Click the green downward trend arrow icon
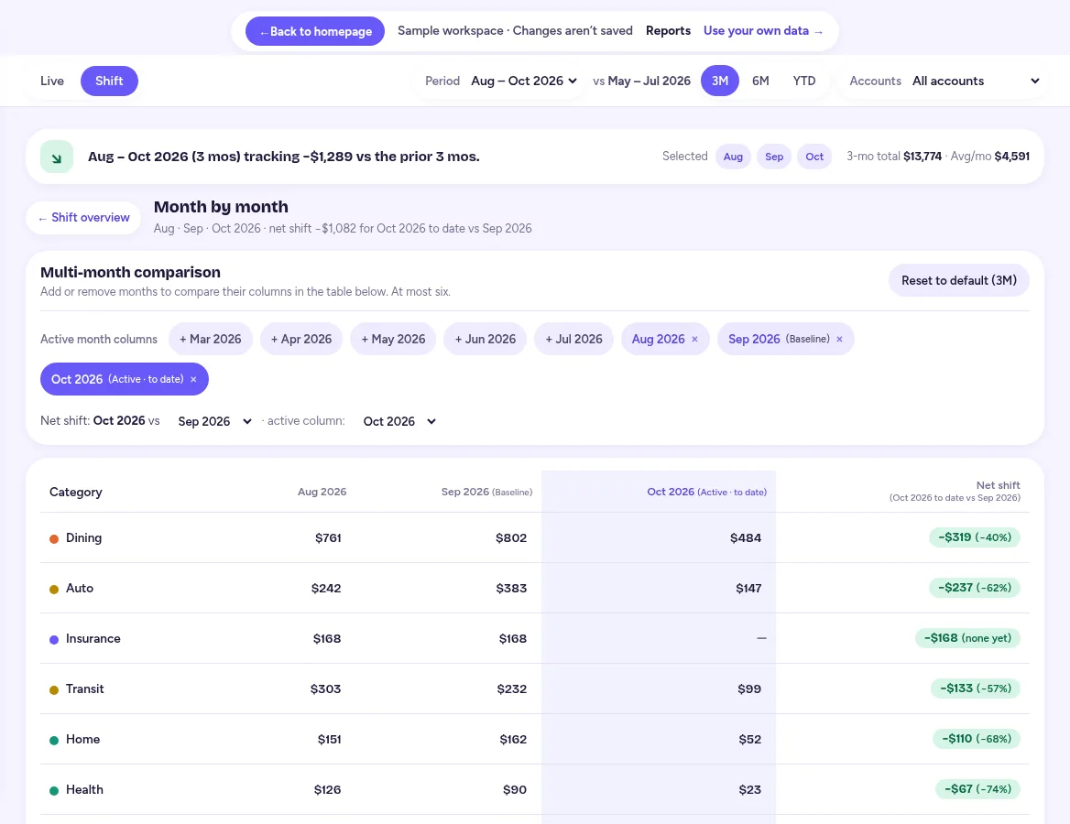 click(x=57, y=157)
